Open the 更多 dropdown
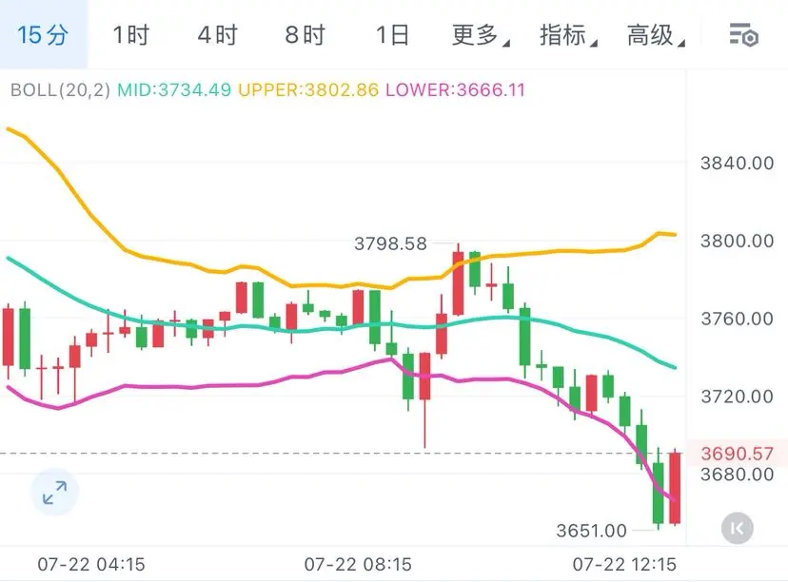The image size is (788, 582). point(480,35)
